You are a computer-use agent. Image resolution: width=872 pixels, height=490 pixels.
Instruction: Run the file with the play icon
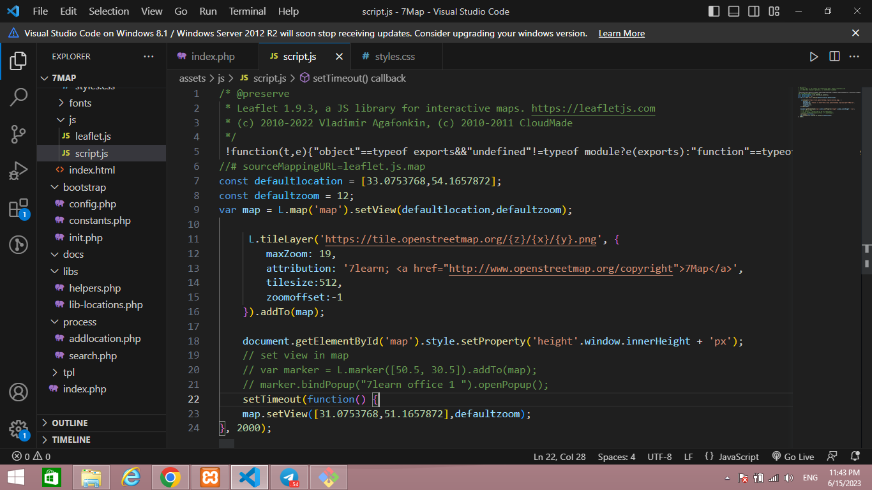click(814, 57)
